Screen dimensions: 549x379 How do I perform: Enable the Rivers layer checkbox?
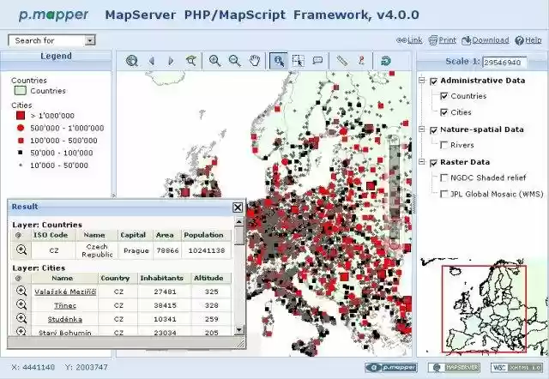(x=444, y=145)
